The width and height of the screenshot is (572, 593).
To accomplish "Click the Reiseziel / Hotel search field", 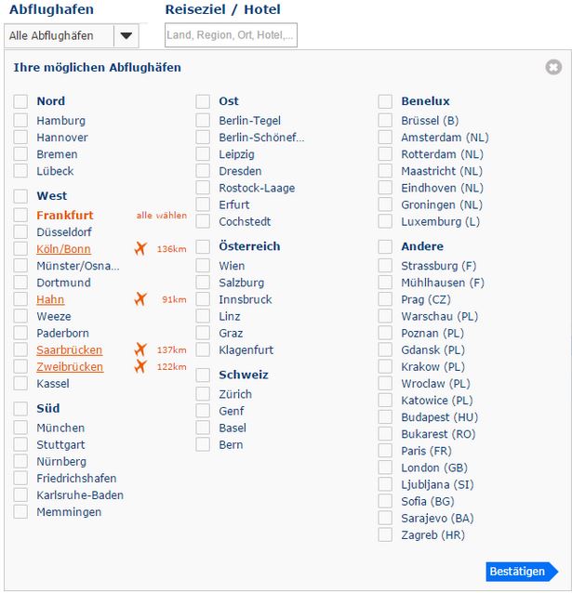I will pyautogui.click(x=231, y=35).
